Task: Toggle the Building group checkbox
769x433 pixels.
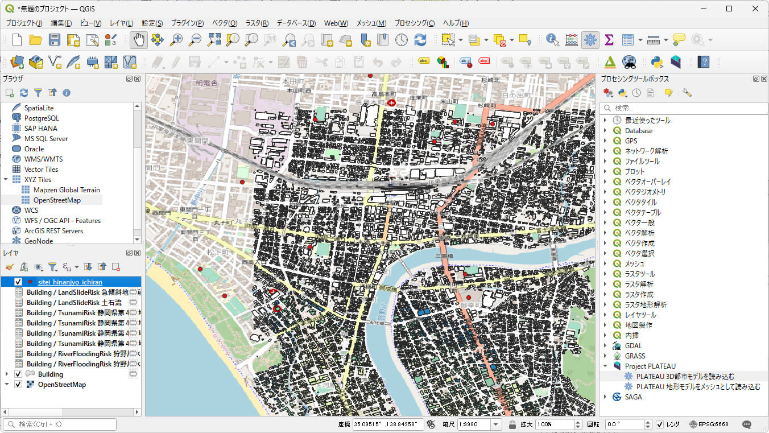Action: pos(18,374)
